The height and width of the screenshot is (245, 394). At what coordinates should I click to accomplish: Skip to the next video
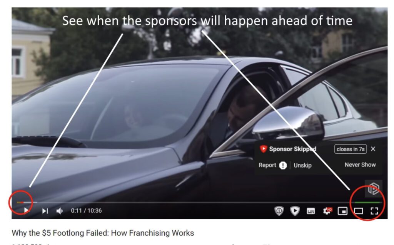45,211
